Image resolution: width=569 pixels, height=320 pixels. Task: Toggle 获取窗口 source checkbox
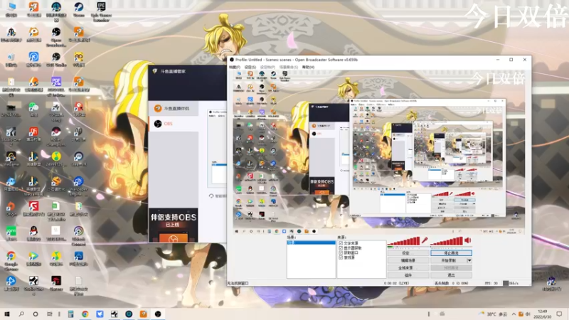pos(341,252)
